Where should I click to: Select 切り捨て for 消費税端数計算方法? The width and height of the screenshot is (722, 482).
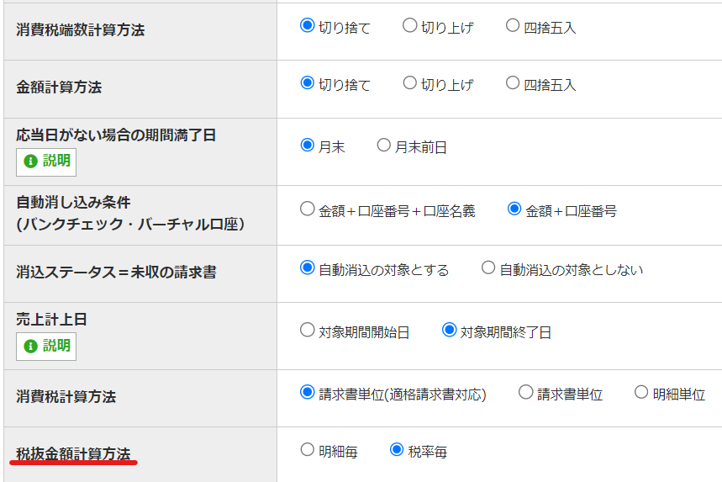307,26
